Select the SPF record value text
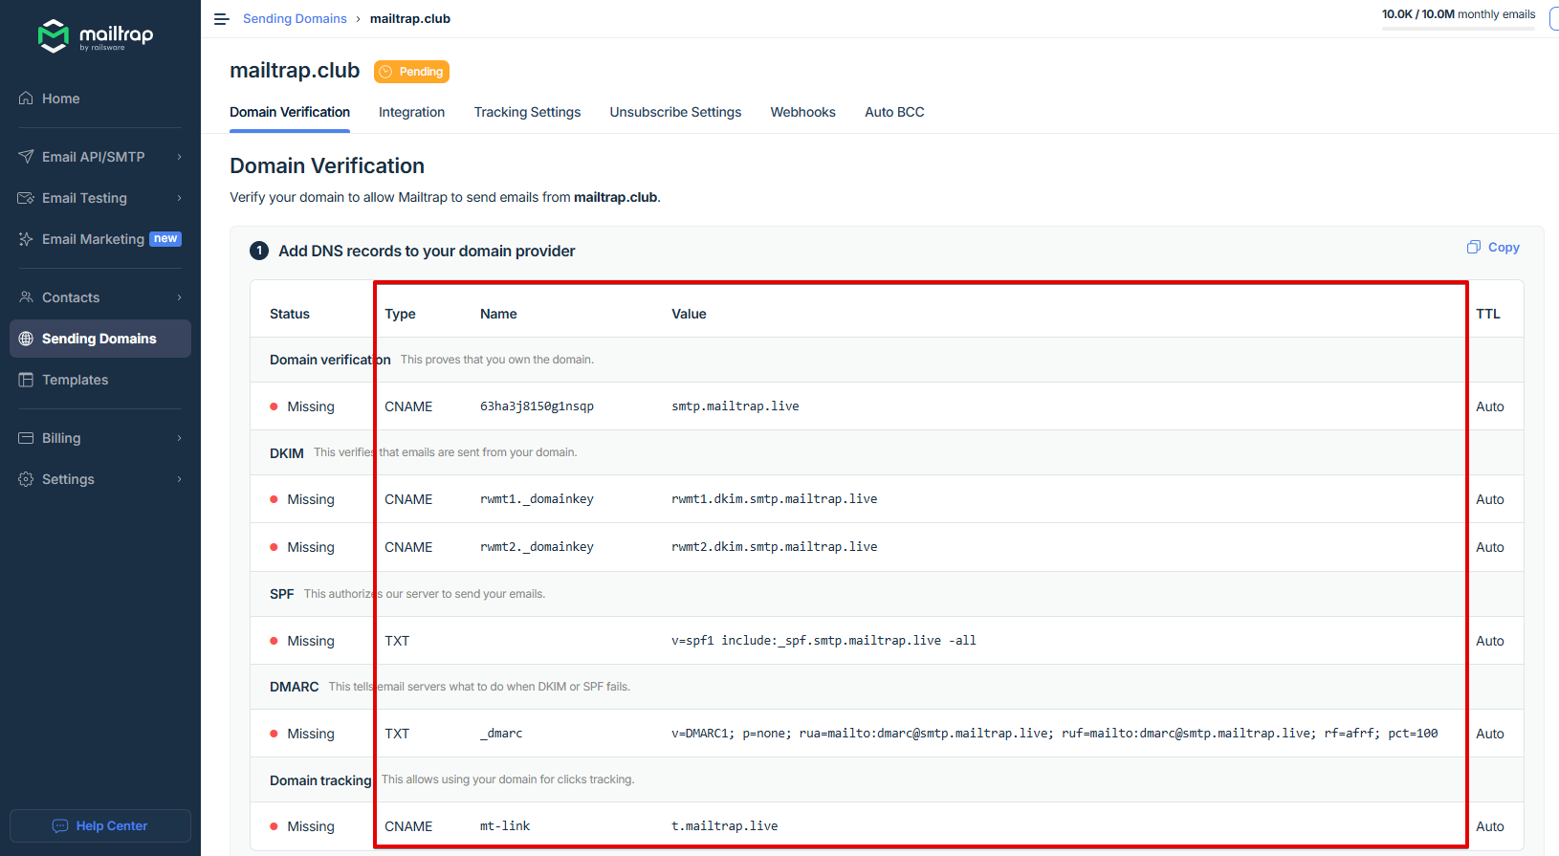1559x856 pixels. pos(823,641)
